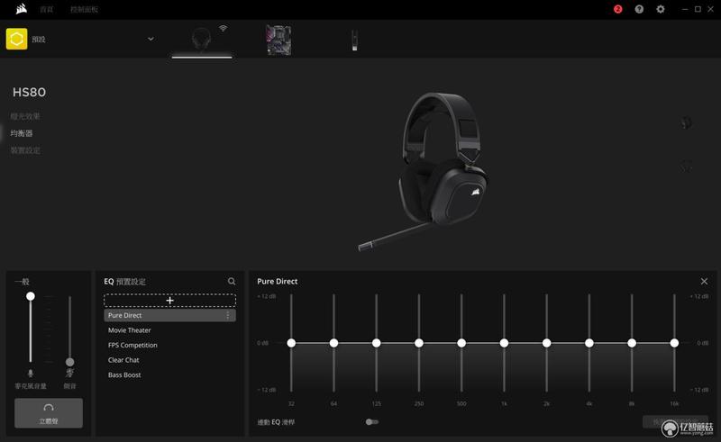This screenshot has height=442, width=721.
Task: Close the Pure Direct EQ panel
Action: click(x=704, y=281)
